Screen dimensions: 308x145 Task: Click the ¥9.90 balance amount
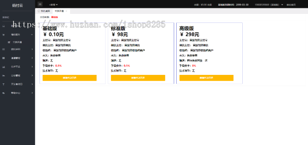point(203,5)
